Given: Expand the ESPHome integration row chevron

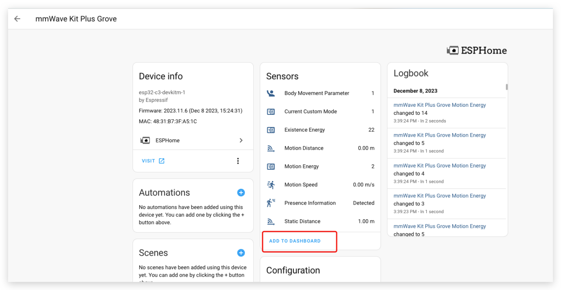Looking at the screenshot, I should click(241, 140).
